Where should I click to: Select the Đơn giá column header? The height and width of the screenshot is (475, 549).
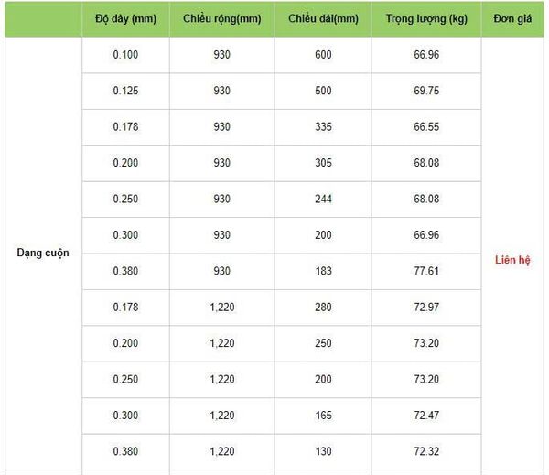(512, 19)
